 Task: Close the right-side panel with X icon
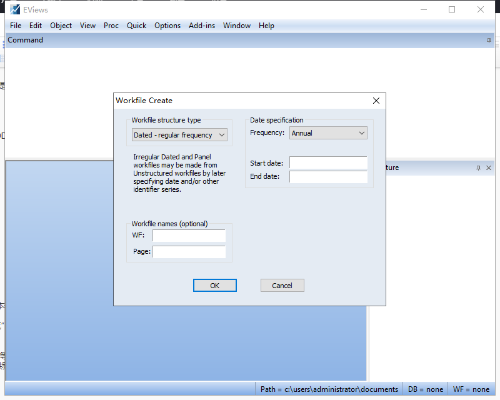pos(489,167)
